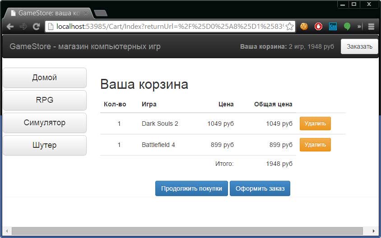Image resolution: width=381 pixels, height=238 pixels.
Task: Click the Цена column header
Action: [x=226, y=104]
